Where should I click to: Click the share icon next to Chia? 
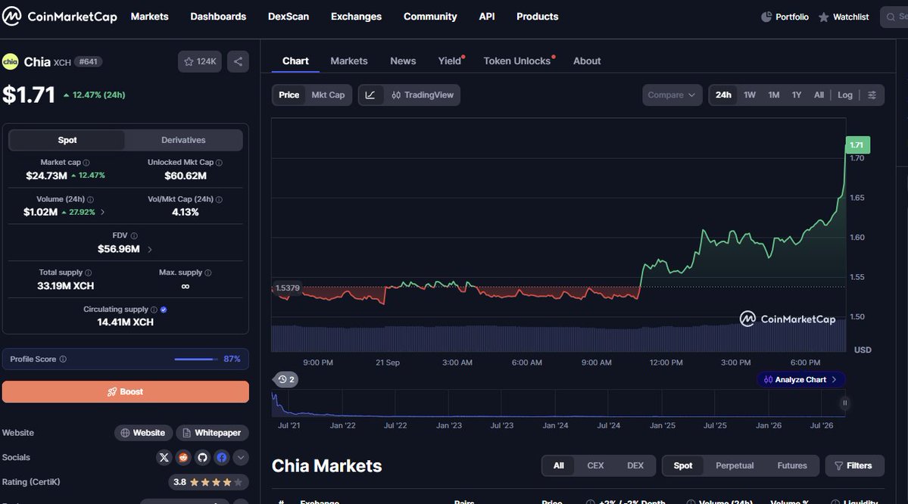point(238,61)
